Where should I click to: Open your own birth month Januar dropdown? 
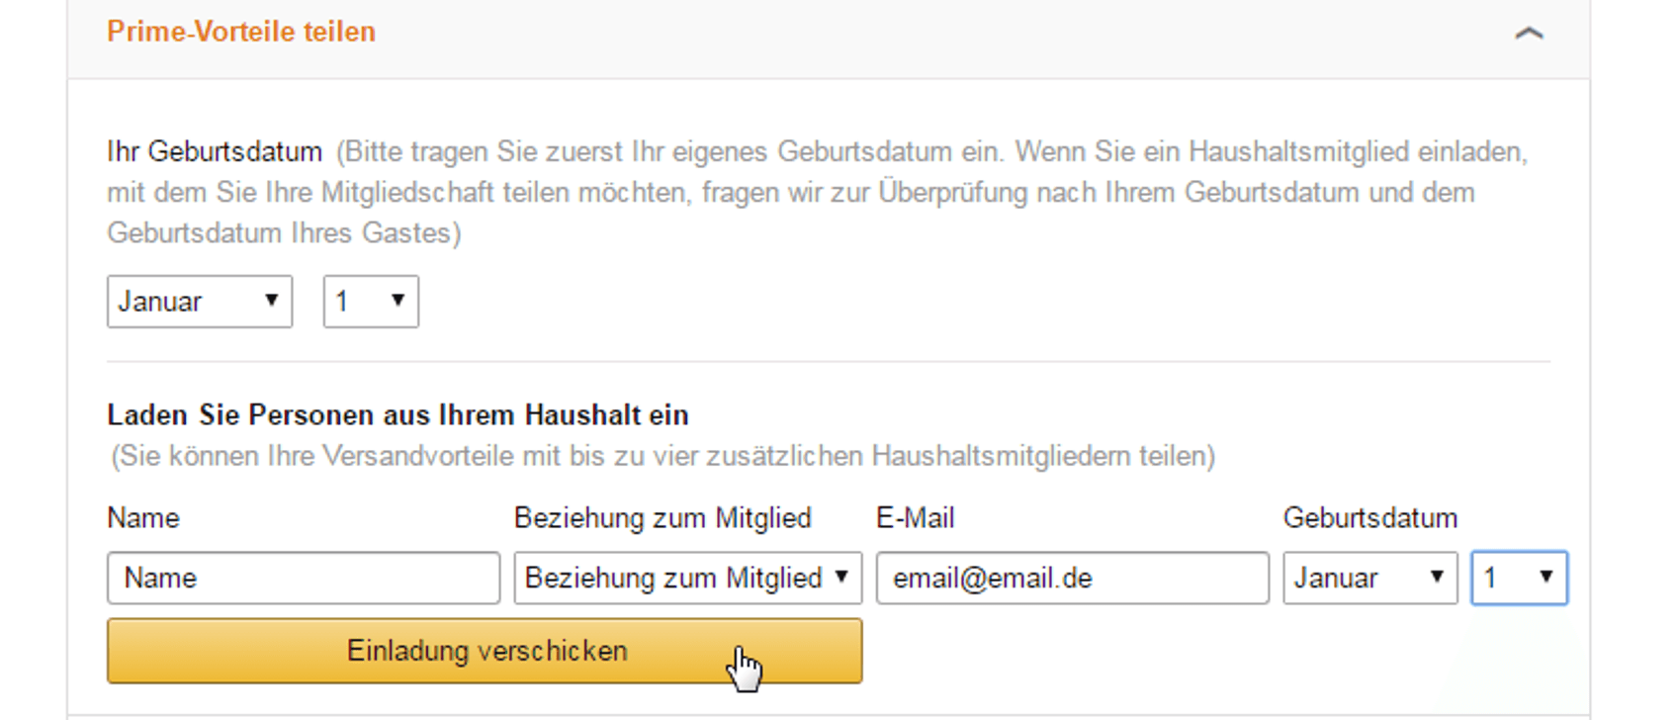[x=199, y=302]
